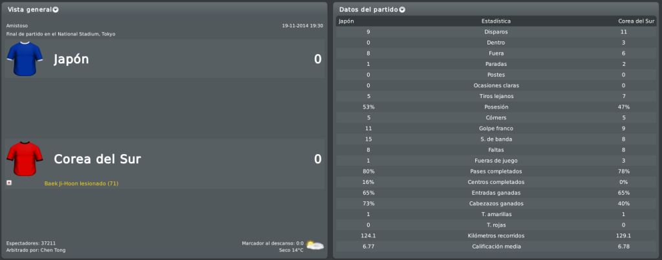662x260 pixels.
Task: Click the partly cloudy weather icon
Action: pos(315,245)
